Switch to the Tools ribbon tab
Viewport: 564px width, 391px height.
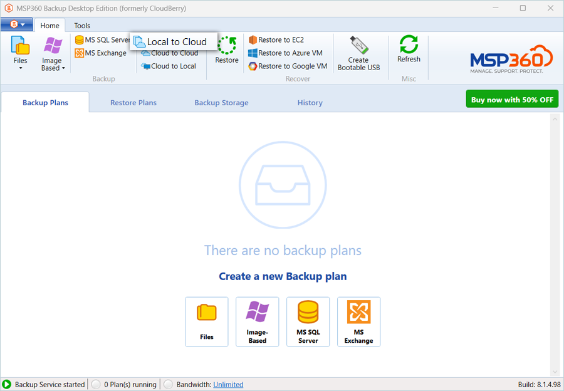coord(82,26)
